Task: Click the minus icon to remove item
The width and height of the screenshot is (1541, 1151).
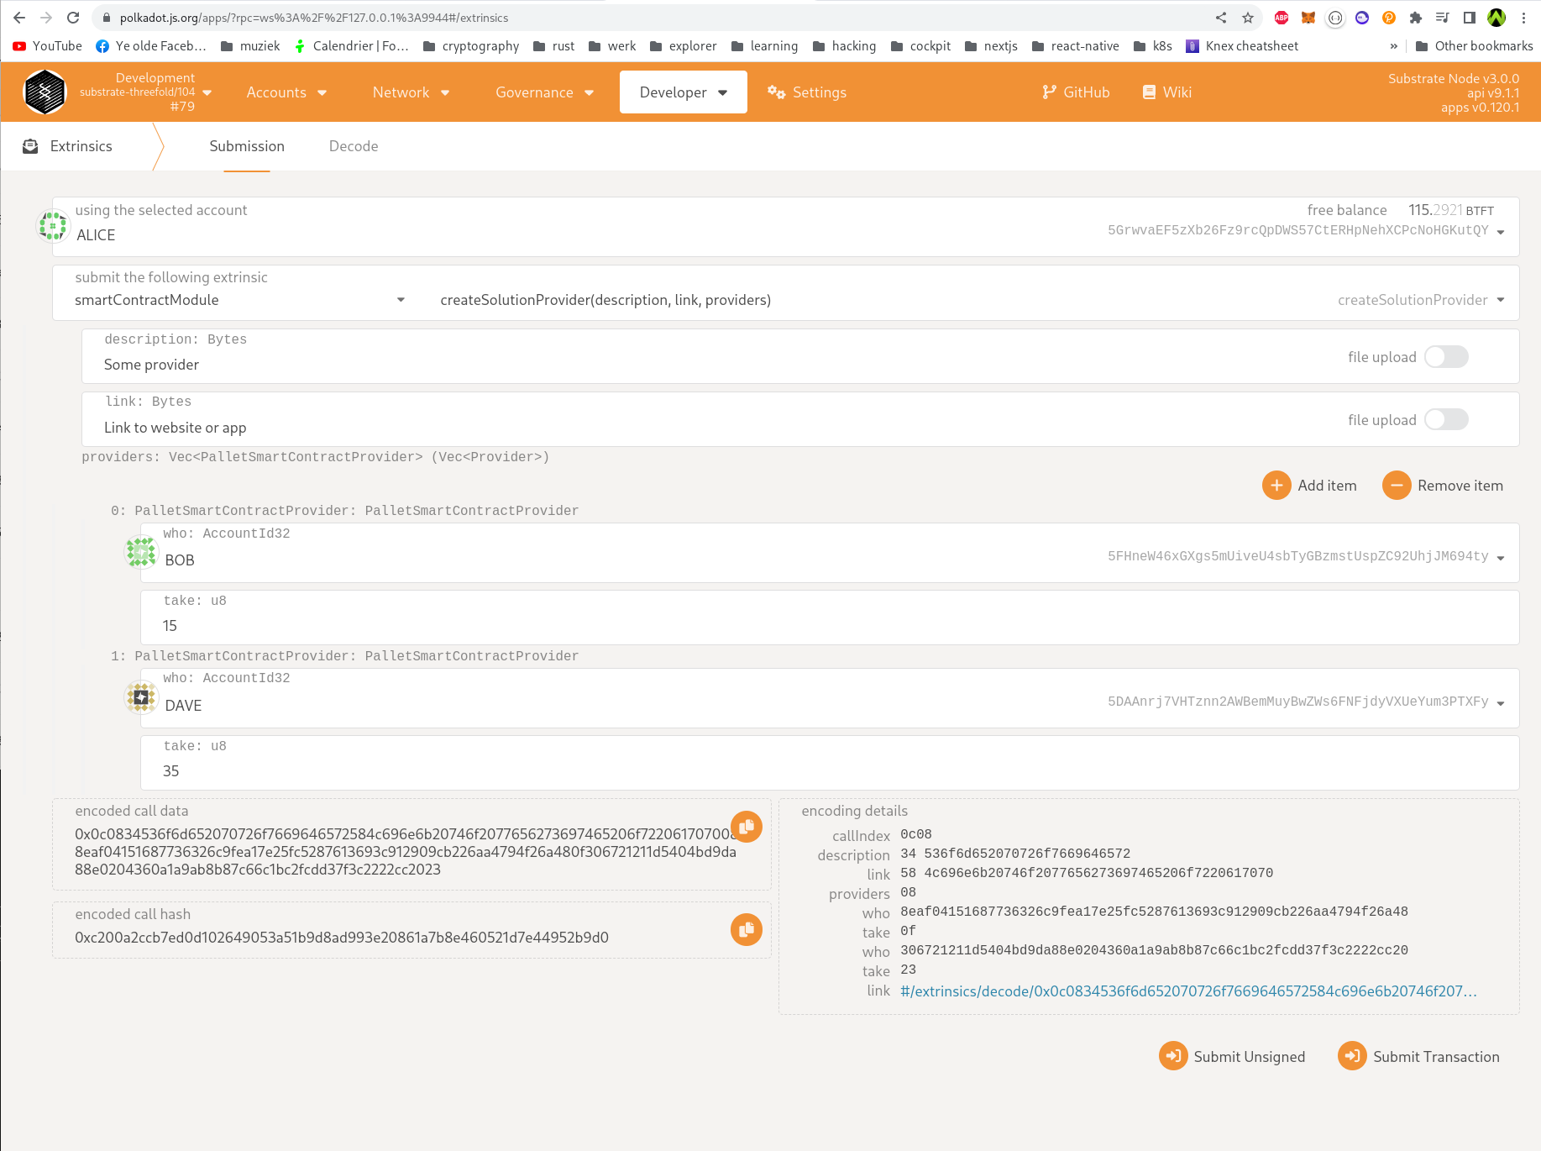Action: (1396, 486)
